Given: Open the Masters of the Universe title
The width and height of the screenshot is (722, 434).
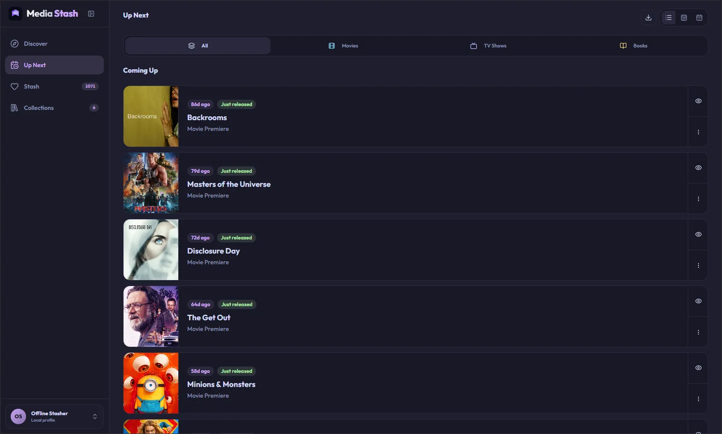Looking at the screenshot, I should [229, 184].
